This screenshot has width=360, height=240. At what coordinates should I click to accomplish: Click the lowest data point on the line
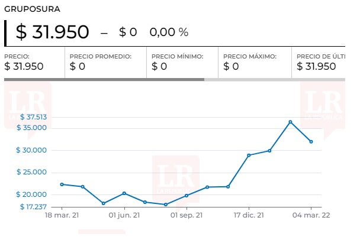(x=166, y=205)
